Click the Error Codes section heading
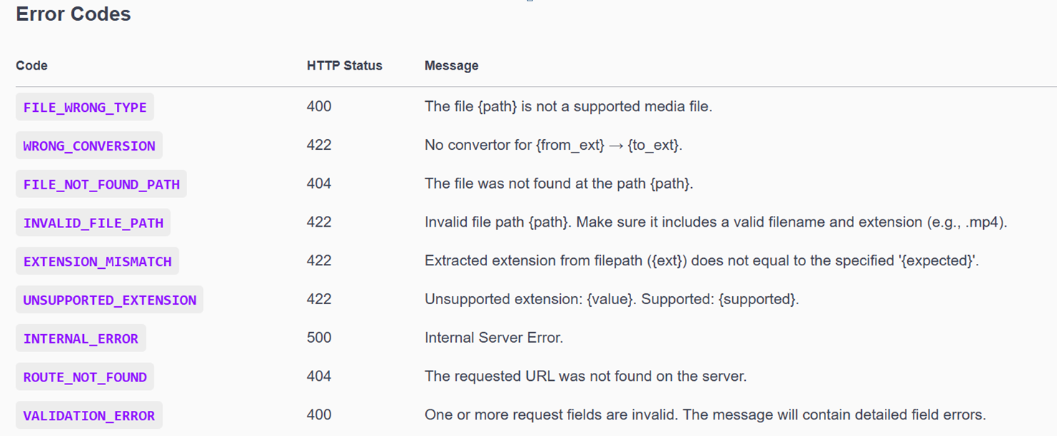This screenshot has height=436, width=1057. point(73,14)
